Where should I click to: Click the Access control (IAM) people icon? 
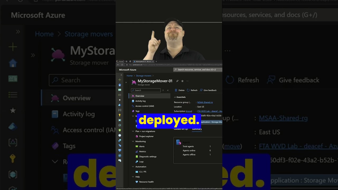(x=133, y=106)
